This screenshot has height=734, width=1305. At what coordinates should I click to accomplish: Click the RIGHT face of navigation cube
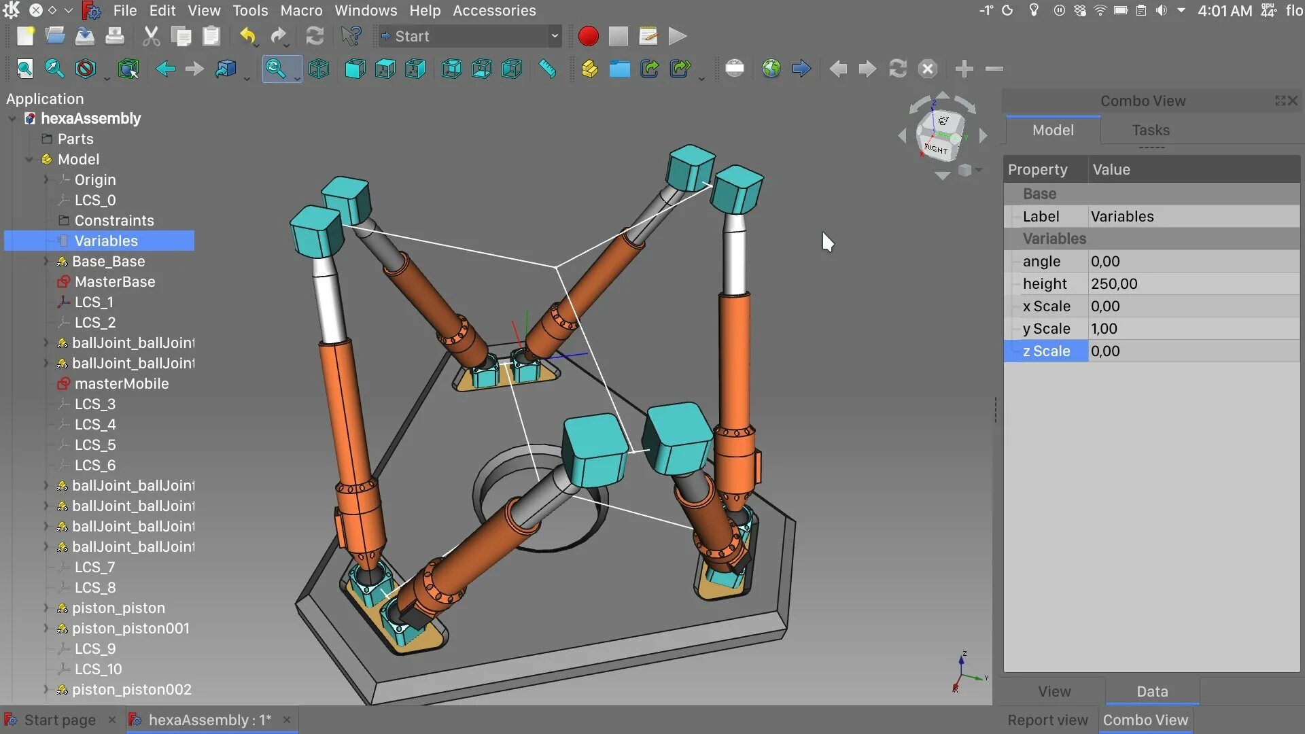936,149
